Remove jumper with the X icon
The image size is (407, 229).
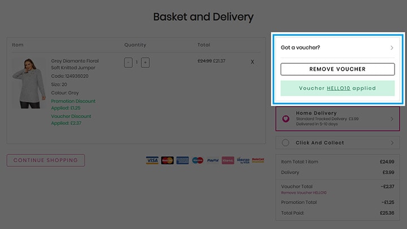[252, 62]
